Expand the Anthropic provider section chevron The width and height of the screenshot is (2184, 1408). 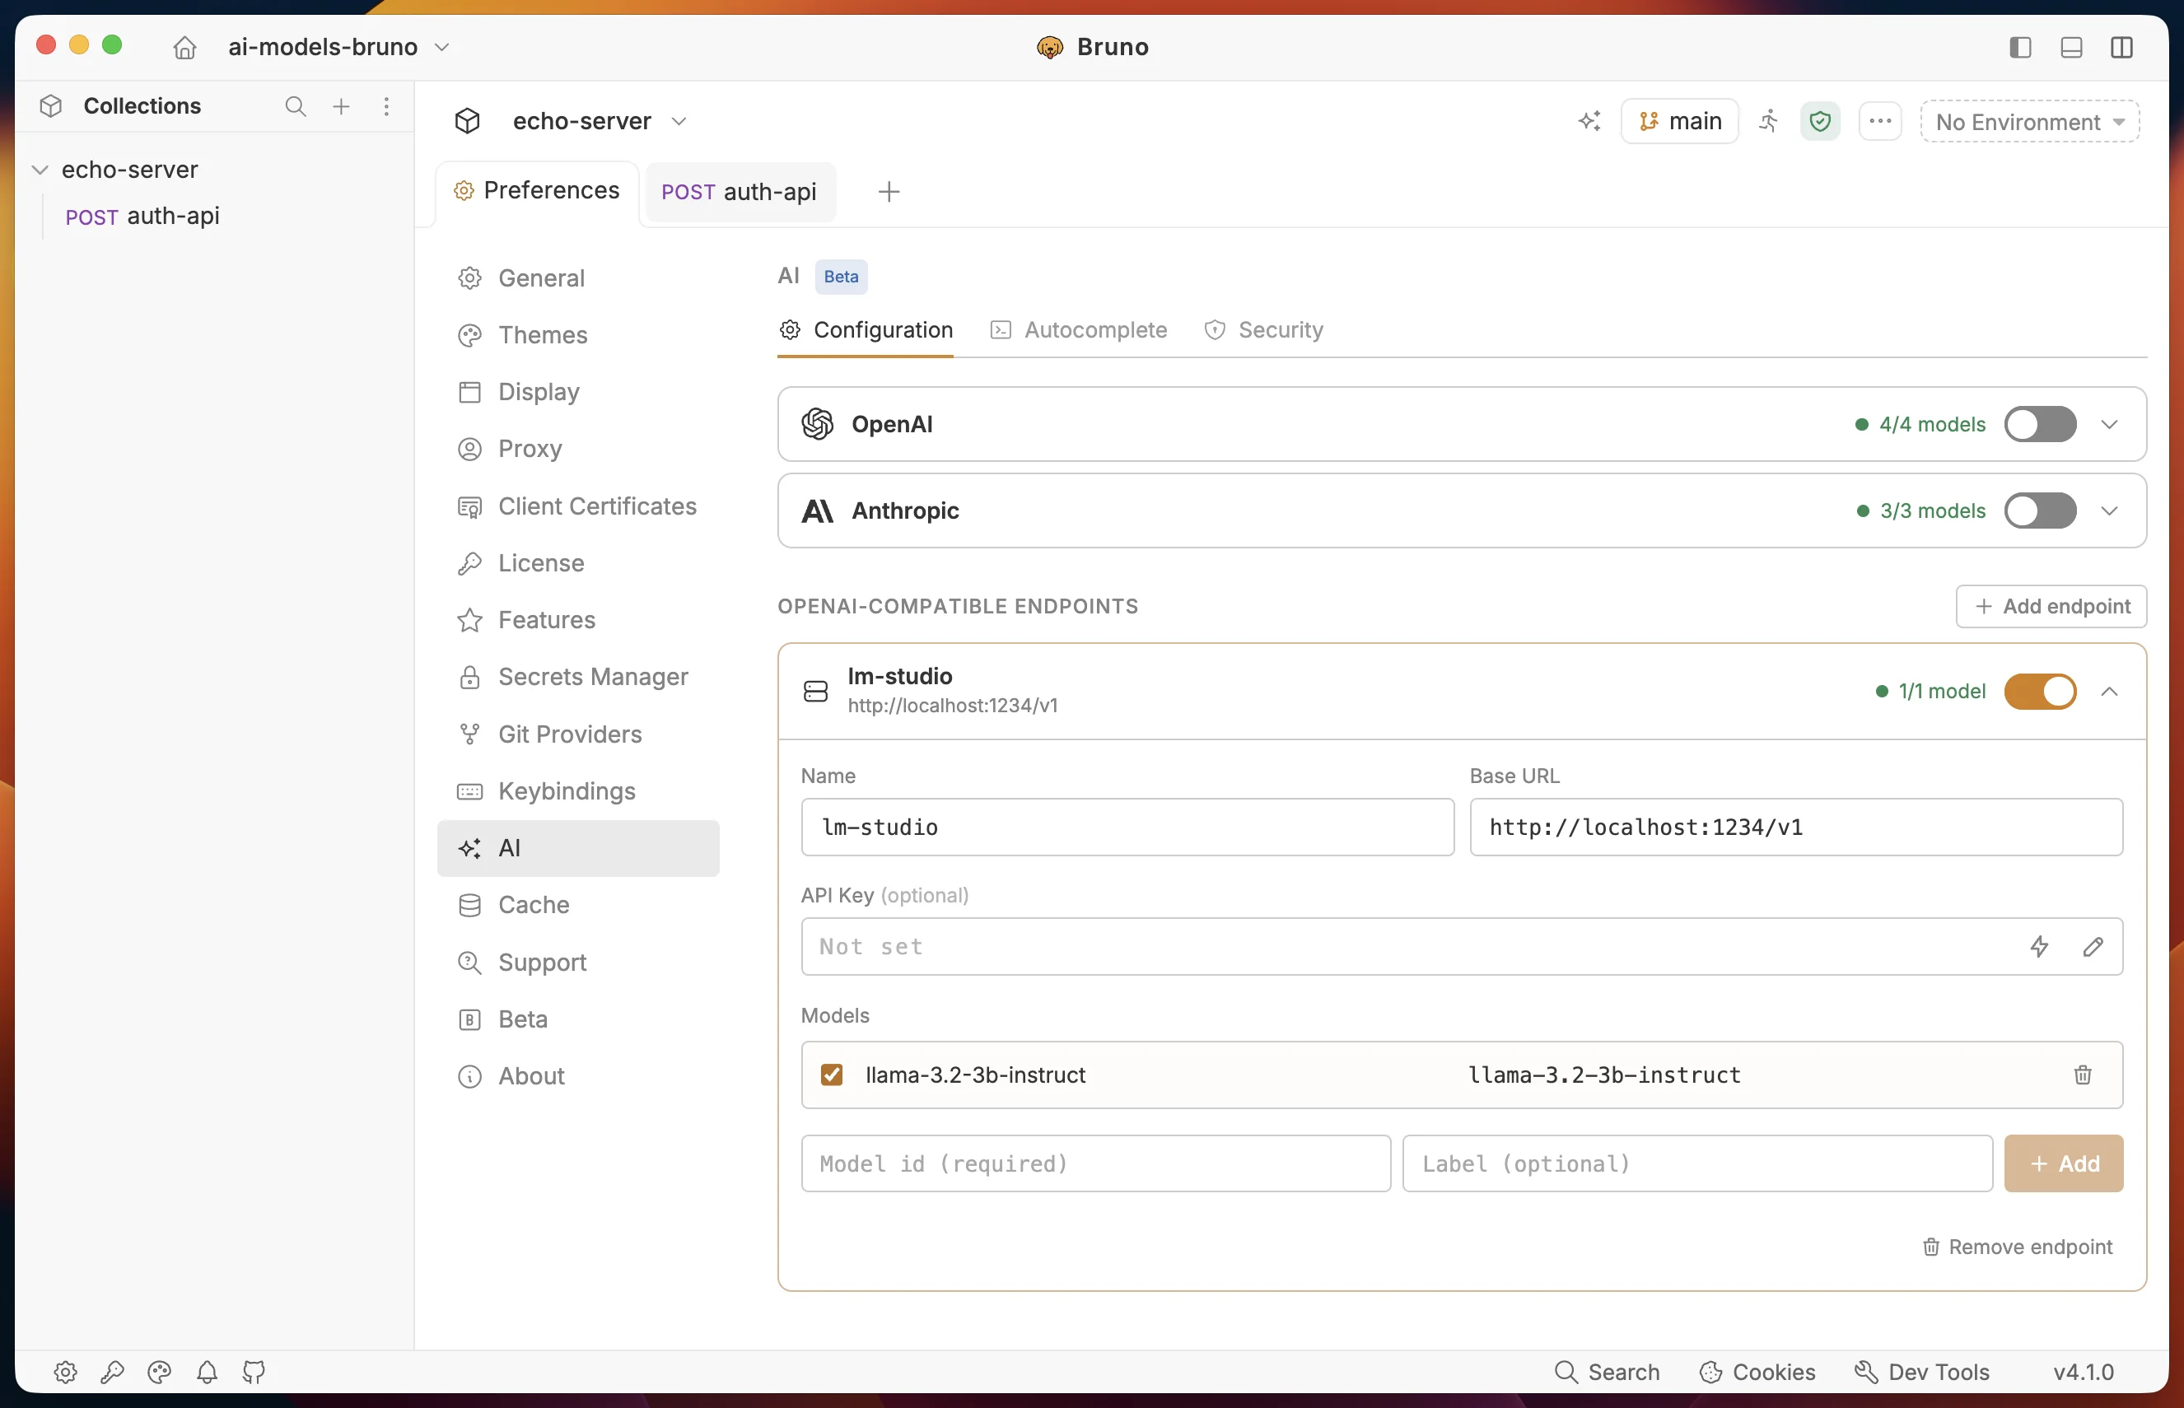2109,511
